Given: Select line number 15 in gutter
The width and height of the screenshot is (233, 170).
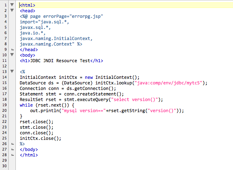Looking at the screenshot, I should [x=4, y=83].
